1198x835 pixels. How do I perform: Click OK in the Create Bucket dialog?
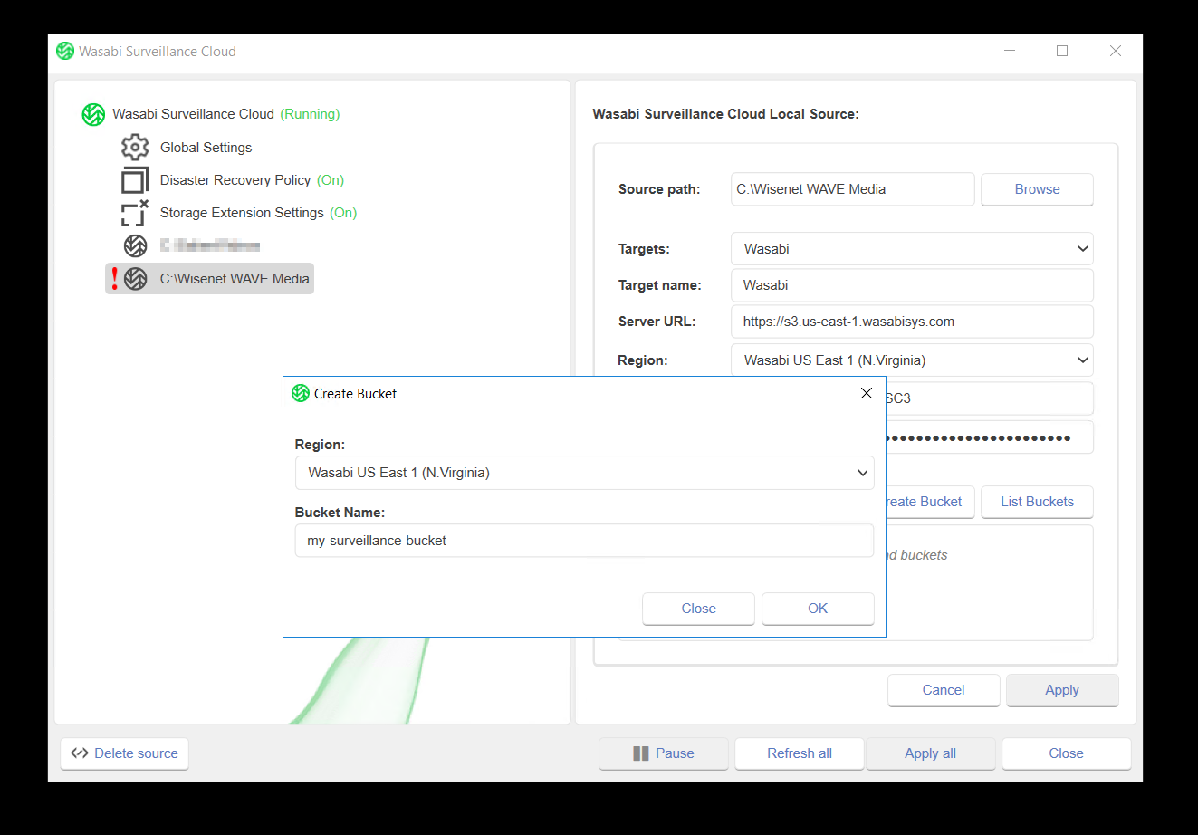pos(818,609)
